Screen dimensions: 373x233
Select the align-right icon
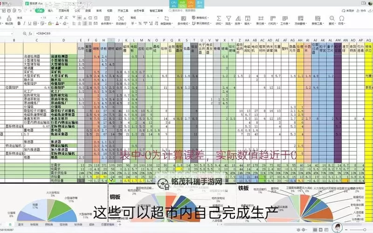pyautogui.click(x=85, y=24)
